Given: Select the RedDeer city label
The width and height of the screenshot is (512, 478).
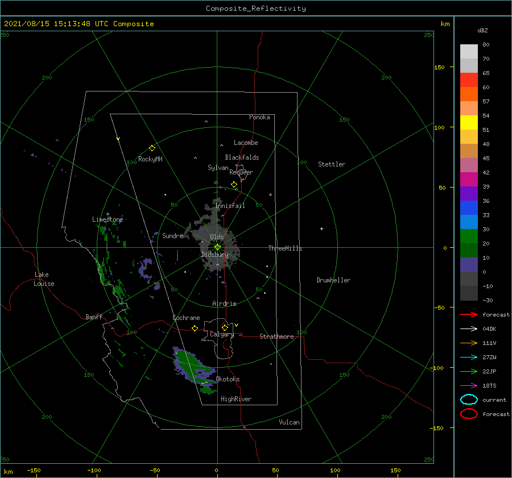Looking at the screenshot, I should click(241, 172).
